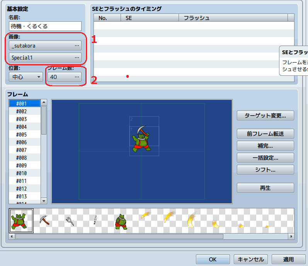
Task: Click the キャンセル button
Action: click(x=251, y=259)
